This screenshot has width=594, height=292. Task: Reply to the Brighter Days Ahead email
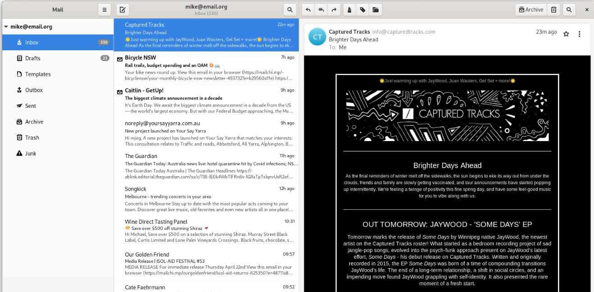[307, 9]
